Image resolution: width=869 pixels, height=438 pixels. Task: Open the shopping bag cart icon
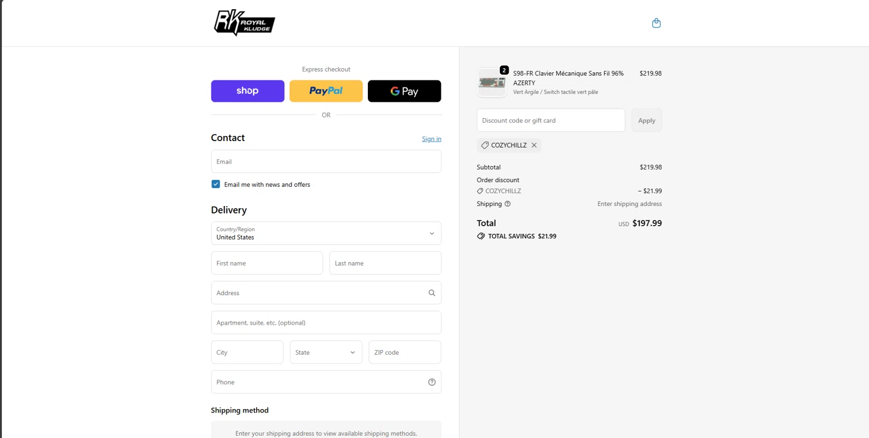(656, 23)
